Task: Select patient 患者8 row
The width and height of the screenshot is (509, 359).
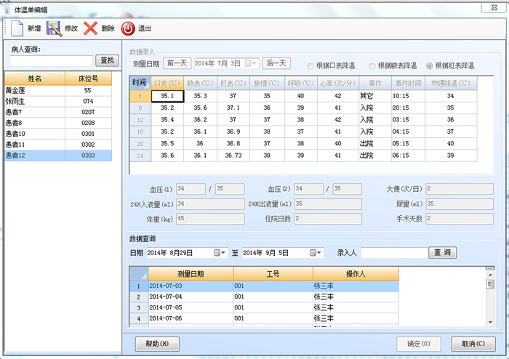Action: coord(58,123)
